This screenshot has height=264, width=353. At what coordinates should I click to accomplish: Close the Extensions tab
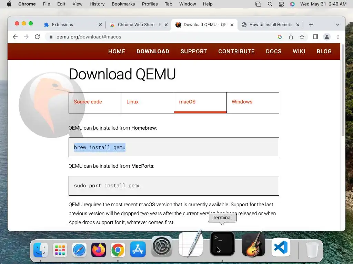[x=100, y=25]
